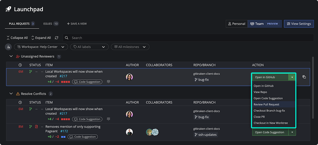Screen dimensions: 318x145
Task: Switch to the Personal view
Action: pos(237,24)
